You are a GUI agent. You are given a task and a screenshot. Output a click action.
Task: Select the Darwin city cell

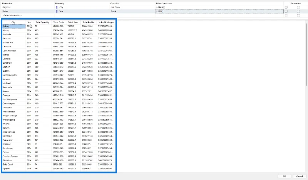click(14, 128)
